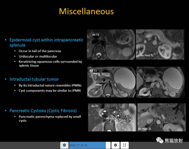Select the Intraductal tubular tumor heading

click(34, 79)
